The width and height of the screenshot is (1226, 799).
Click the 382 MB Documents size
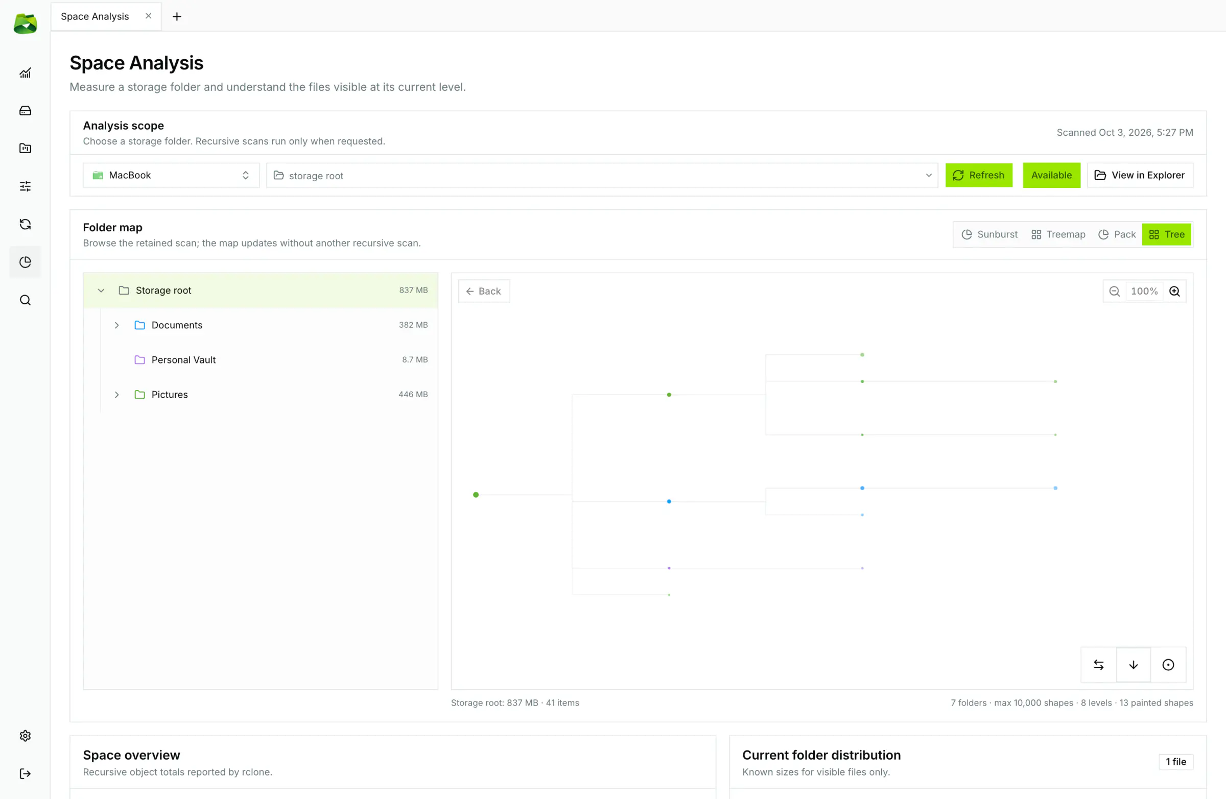(x=413, y=325)
